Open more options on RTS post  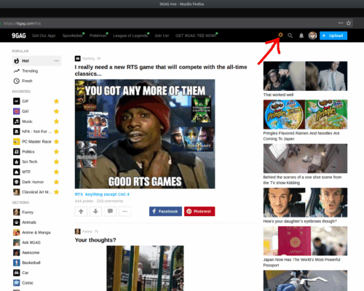tap(124, 212)
